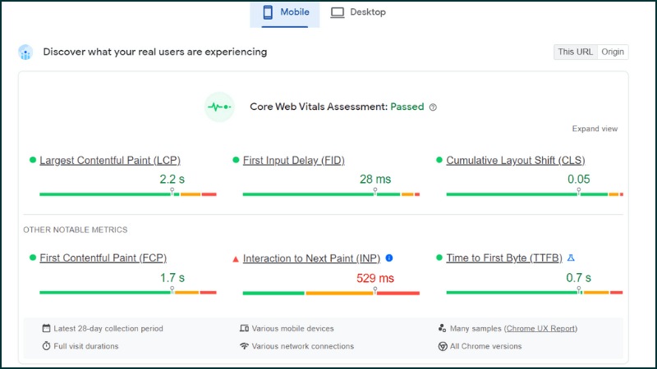The width and height of the screenshot is (657, 369).
Task: Switch to Origin data view
Action: [613, 52]
